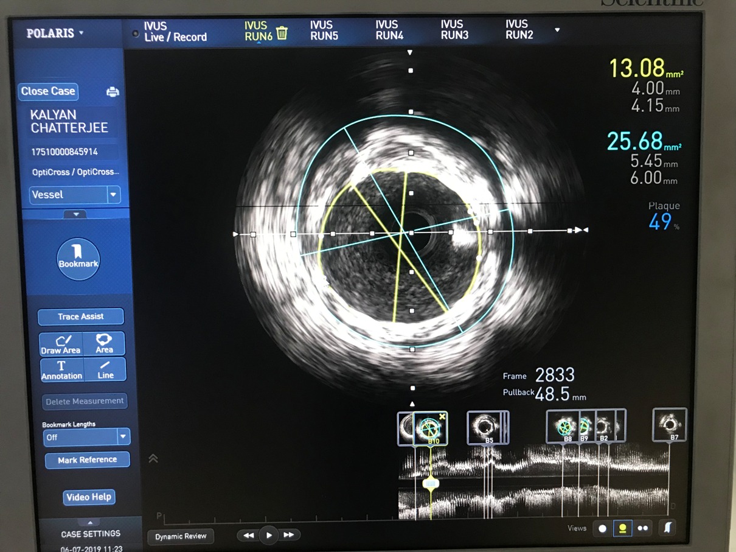This screenshot has width=736, height=552.
Task: Expand the Bookmark Lengths dropdown
Action: 123,436
